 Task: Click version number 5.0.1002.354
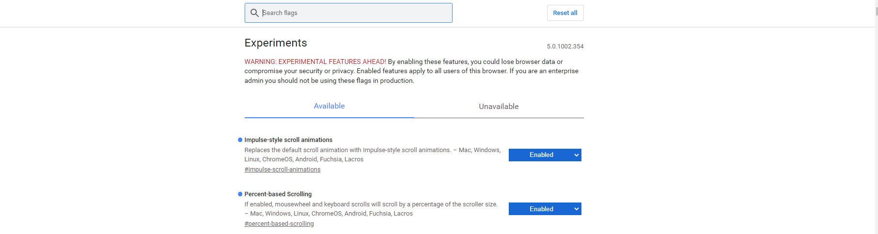click(x=565, y=47)
